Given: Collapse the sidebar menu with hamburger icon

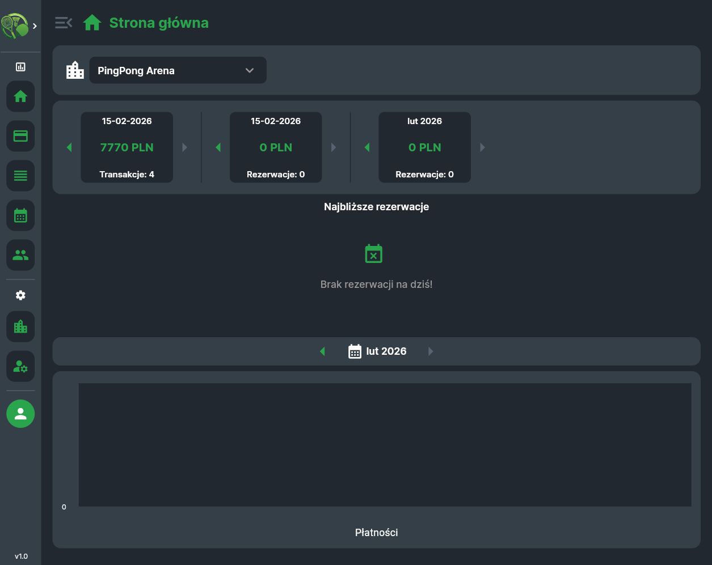Looking at the screenshot, I should (x=64, y=23).
